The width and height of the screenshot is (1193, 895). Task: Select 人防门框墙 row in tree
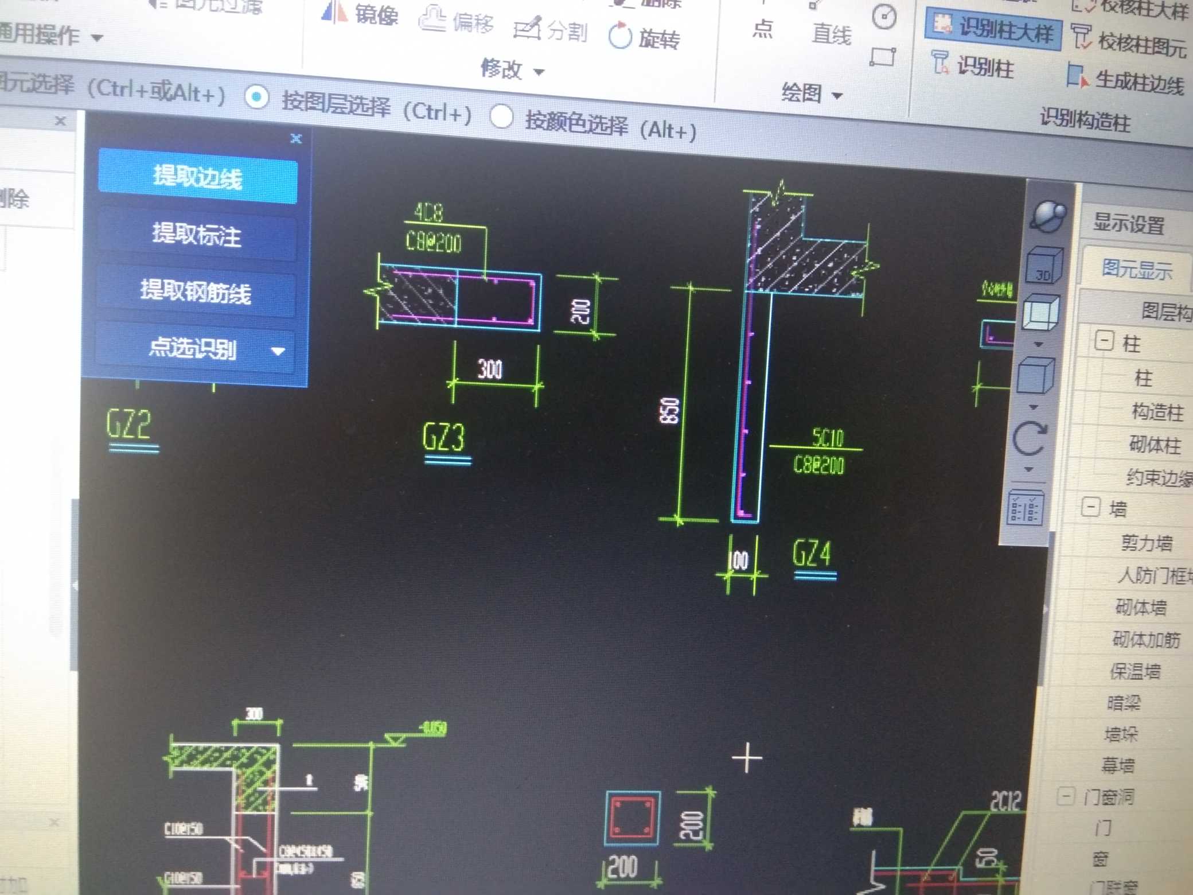(1154, 575)
